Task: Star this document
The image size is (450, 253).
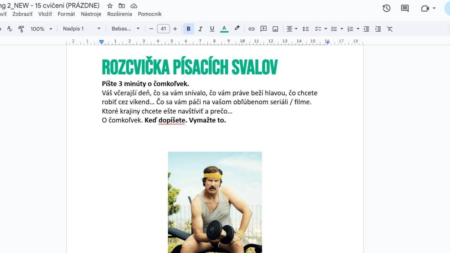Action: (110, 6)
